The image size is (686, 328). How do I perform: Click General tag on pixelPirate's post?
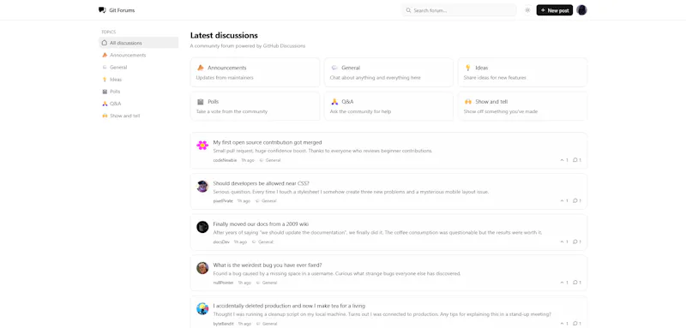point(266,201)
